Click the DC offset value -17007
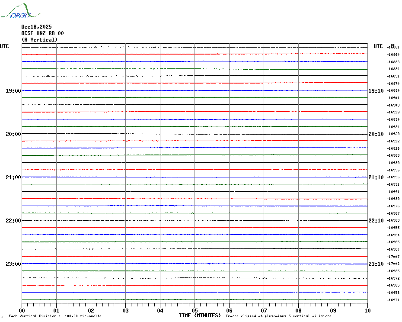Screen dimensions: 402x322 pos(393,257)
